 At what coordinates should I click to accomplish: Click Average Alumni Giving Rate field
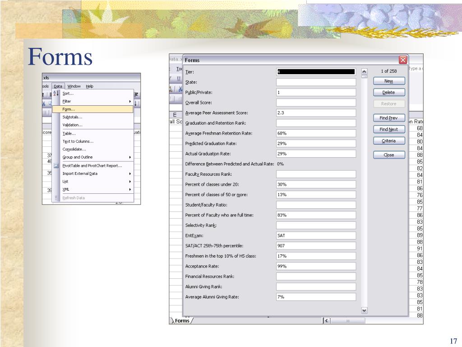tap(316, 297)
